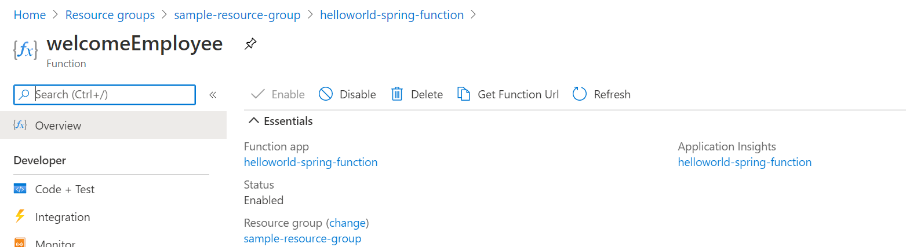Open Application Insights helloworld-spring-function link
This screenshot has width=906, height=247.
pos(744,162)
